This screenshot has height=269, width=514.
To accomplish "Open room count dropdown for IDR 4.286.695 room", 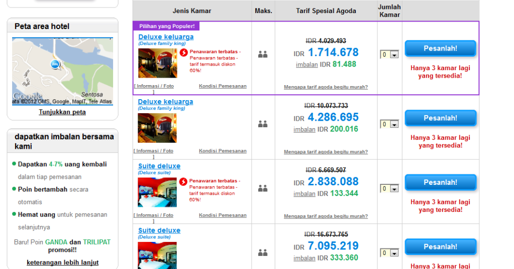I will click(389, 124).
